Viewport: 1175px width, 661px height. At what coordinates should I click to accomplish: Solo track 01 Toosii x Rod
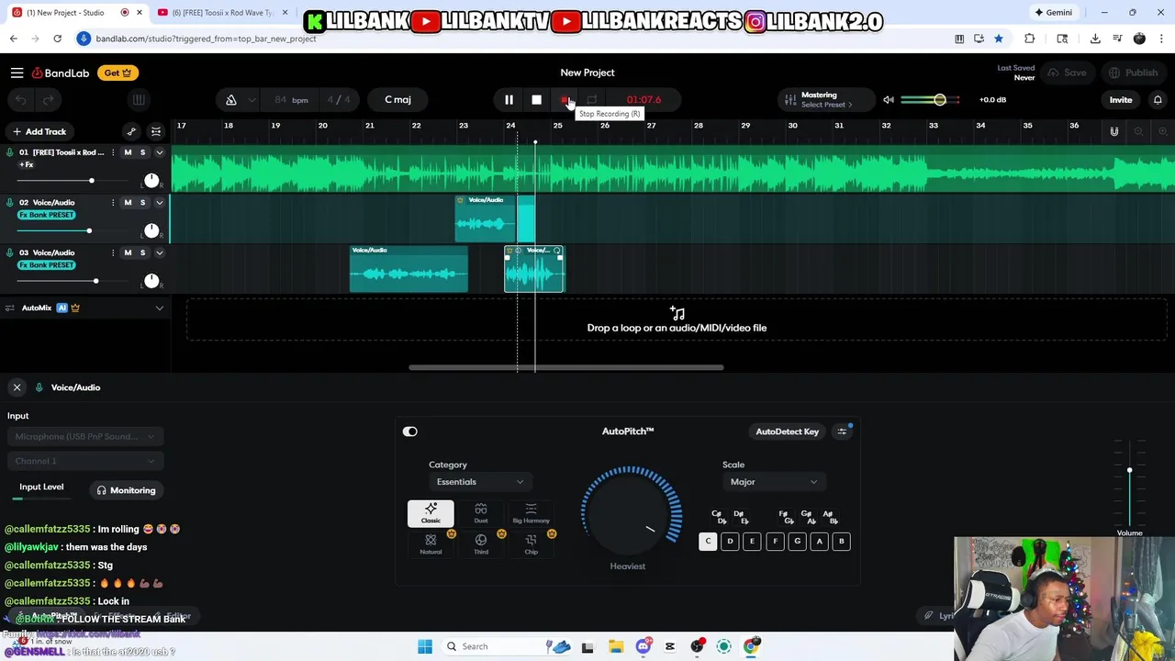pyautogui.click(x=142, y=152)
